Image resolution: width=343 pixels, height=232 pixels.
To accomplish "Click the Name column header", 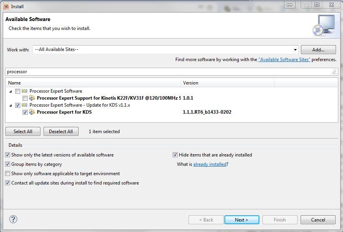I will pos(93,83).
